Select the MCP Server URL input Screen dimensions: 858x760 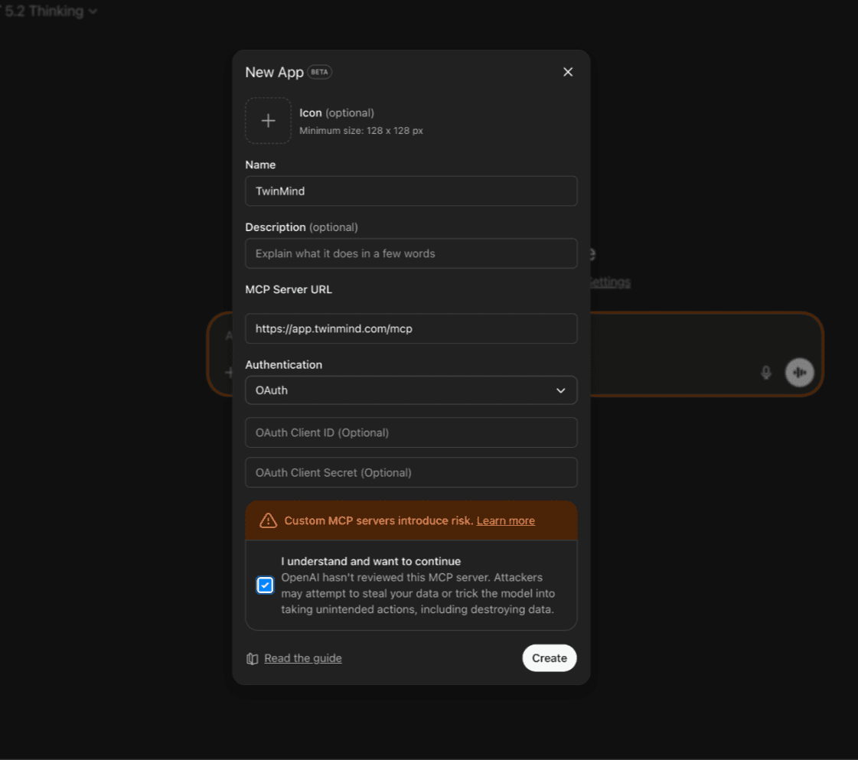pos(411,328)
